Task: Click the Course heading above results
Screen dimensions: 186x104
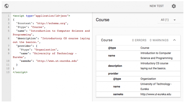Action: pyautogui.click(x=103, y=20)
